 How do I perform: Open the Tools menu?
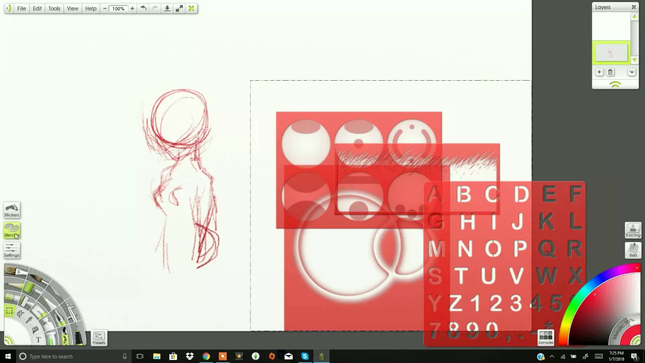click(54, 9)
